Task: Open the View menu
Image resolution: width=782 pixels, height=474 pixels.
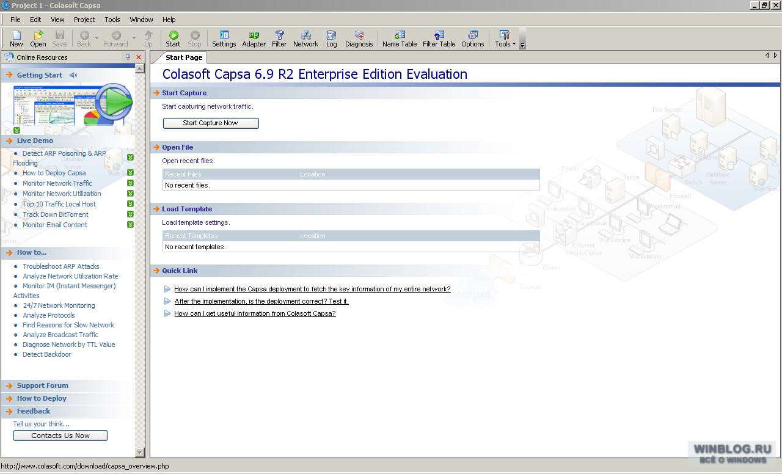Action: [x=57, y=20]
